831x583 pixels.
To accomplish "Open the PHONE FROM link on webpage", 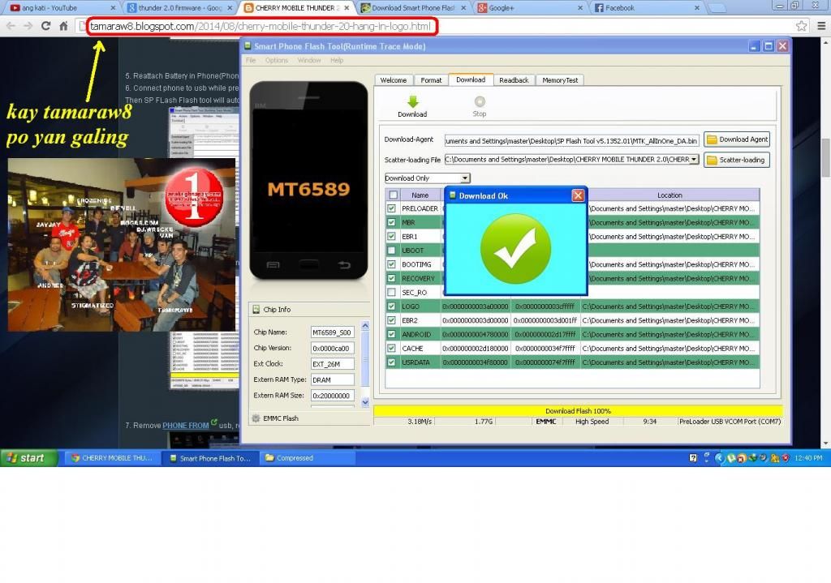I will [x=186, y=425].
